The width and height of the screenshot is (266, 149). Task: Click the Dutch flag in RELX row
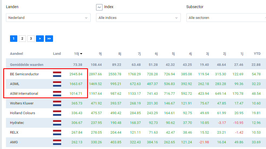(x=57, y=133)
